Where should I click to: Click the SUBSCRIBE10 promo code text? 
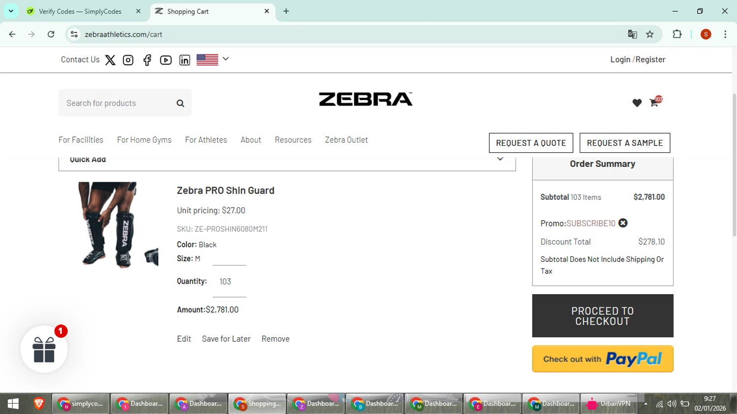tap(591, 223)
